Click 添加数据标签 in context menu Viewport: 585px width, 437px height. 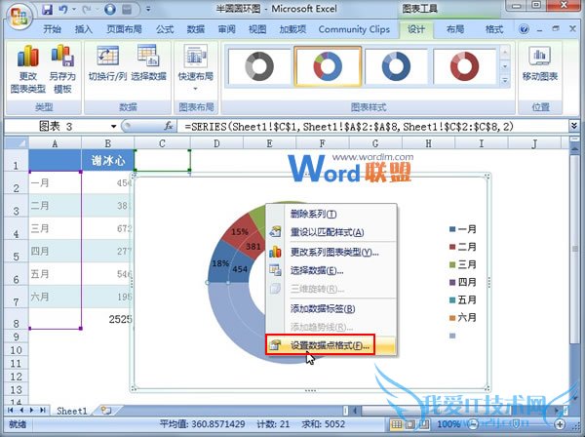tap(331, 308)
